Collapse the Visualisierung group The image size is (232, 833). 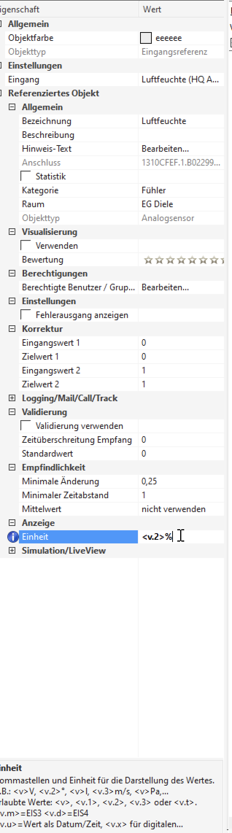pyautogui.click(x=12, y=232)
